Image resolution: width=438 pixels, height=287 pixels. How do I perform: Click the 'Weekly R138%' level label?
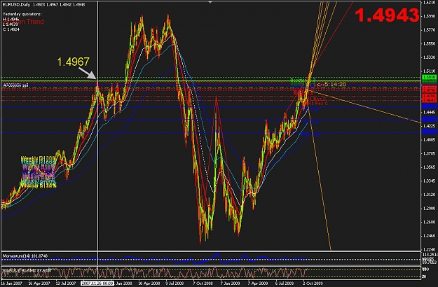[x=39, y=159]
